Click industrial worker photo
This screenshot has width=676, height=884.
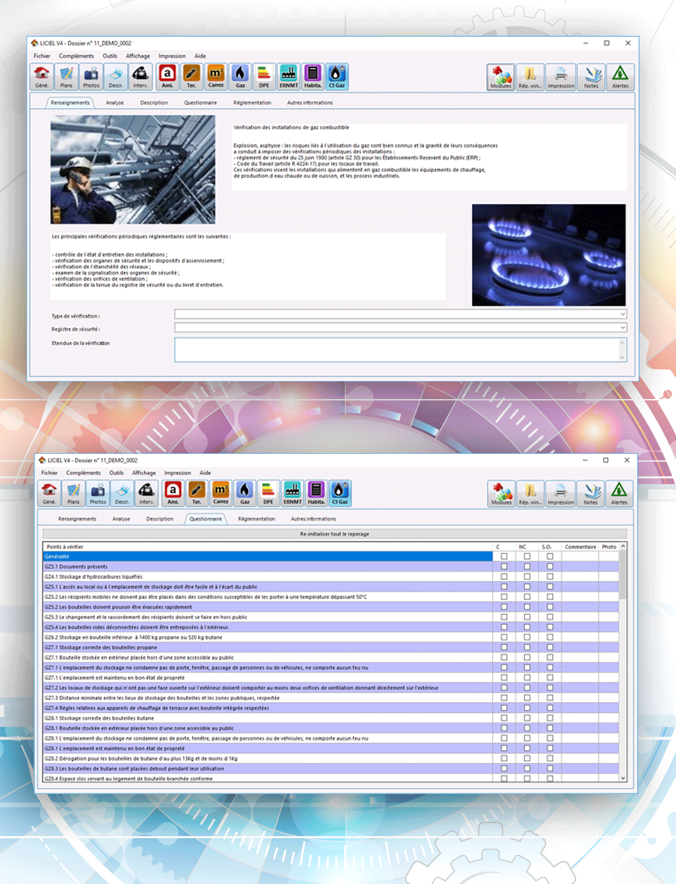click(x=133, y=170)
